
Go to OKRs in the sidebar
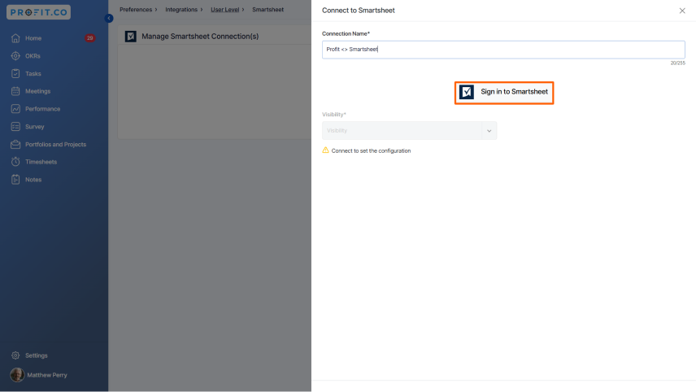click(x=33, y=56)
